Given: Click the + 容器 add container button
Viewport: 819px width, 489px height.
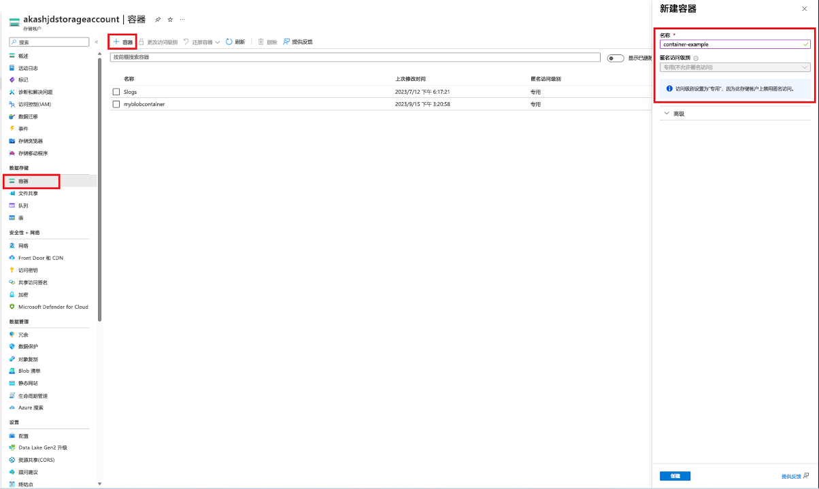Looking at the screenshot, I should coord(123,42).
